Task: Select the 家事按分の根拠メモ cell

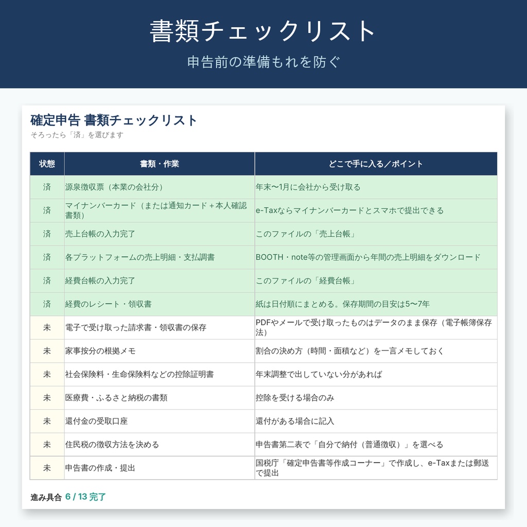Action: click(160, 351)
